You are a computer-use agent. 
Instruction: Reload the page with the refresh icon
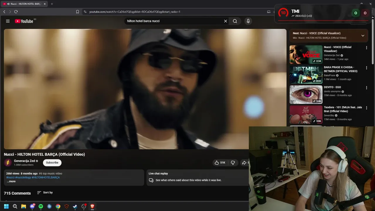pyautogui.click(x=16, y=12)
